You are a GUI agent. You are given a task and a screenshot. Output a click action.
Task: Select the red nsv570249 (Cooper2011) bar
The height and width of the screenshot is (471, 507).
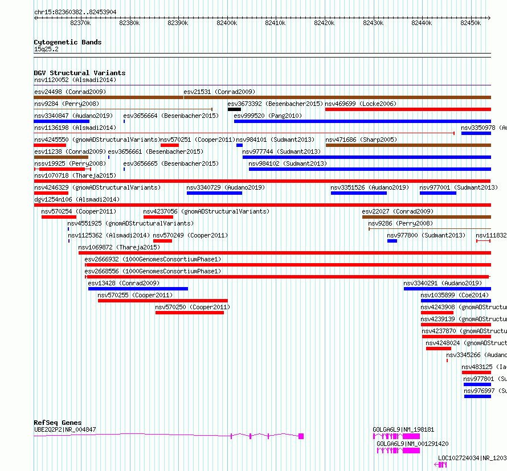tap(163, 241)
